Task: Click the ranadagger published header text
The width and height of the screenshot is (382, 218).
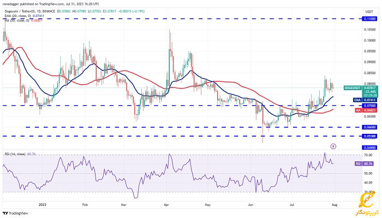Action: 51,4
